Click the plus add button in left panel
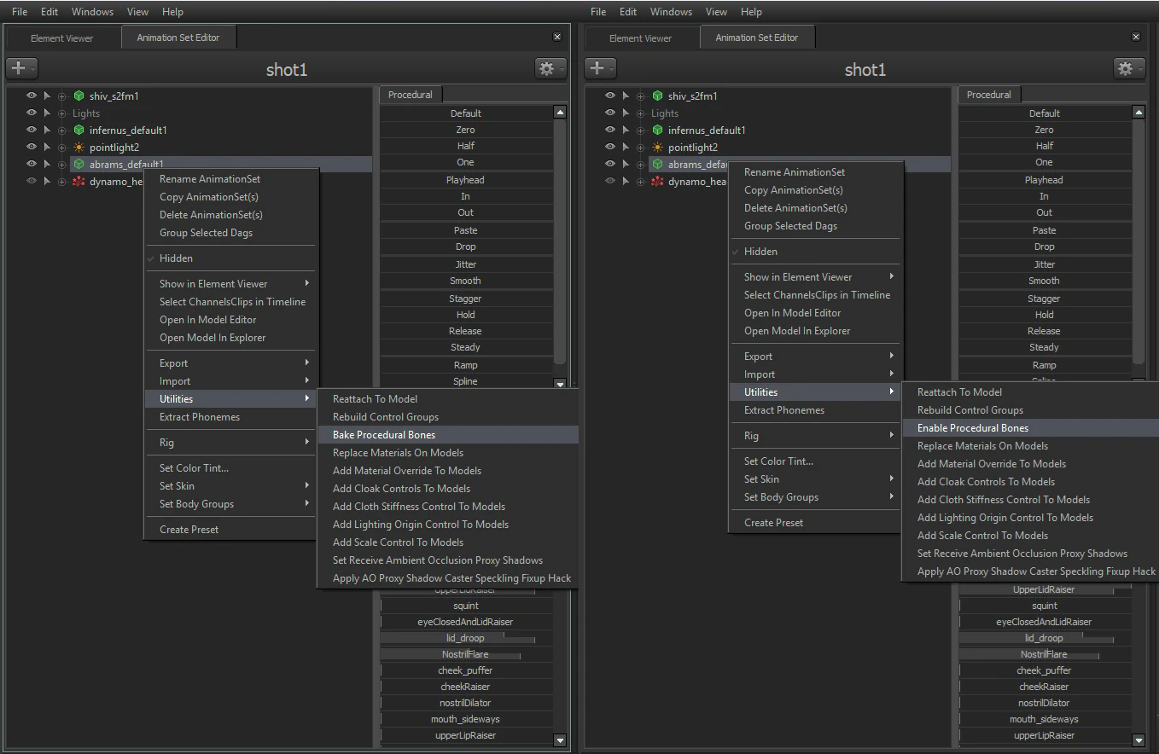The height and width of the screenshot is (754, 1159). [18, 69]
